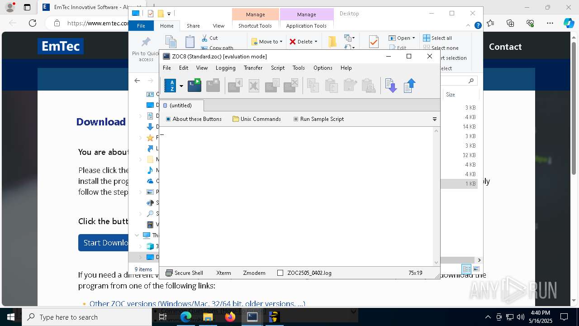The width and height of the screenshot is (579, 326).
Task: Click the Explorer ribbon help question mark icon
Action: click(x=478, y=26)
